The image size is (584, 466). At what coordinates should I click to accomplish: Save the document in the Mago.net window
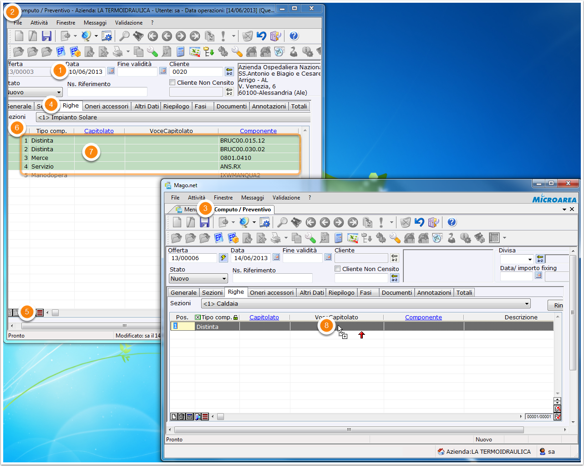(x=205, y=222)
